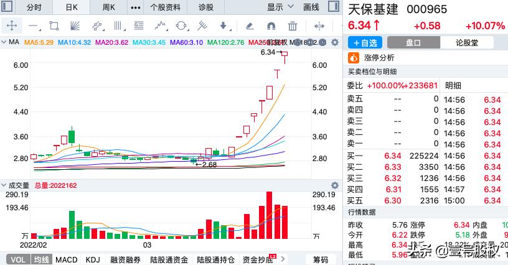Image resolution: width=508 pixels, height=265 pixels.
Task: Open MA indicator settings gear
Action: pos(335,42)
